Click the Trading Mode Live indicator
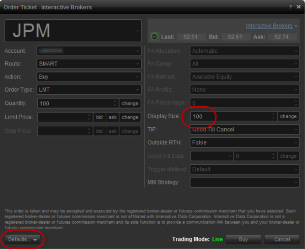The width and height of the screenshot is (305, 249). pyautogui.click(x=217, y=239)
